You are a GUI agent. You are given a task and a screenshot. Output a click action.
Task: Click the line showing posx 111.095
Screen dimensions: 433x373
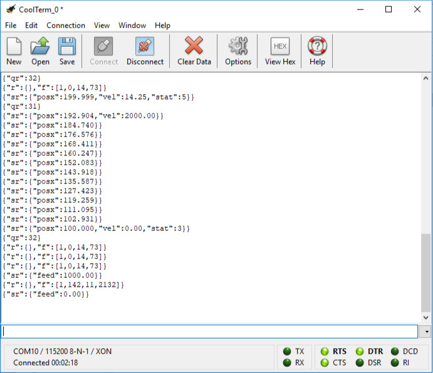(53, 210)
